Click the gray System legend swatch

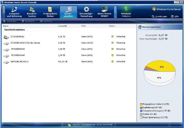[141, 114]
